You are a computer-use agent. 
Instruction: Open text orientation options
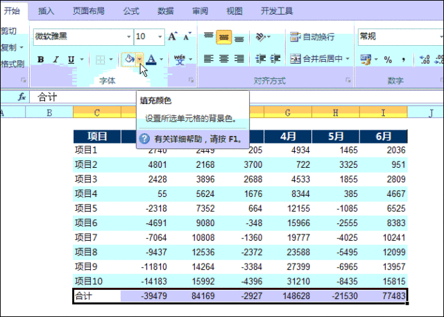[263, 37]
